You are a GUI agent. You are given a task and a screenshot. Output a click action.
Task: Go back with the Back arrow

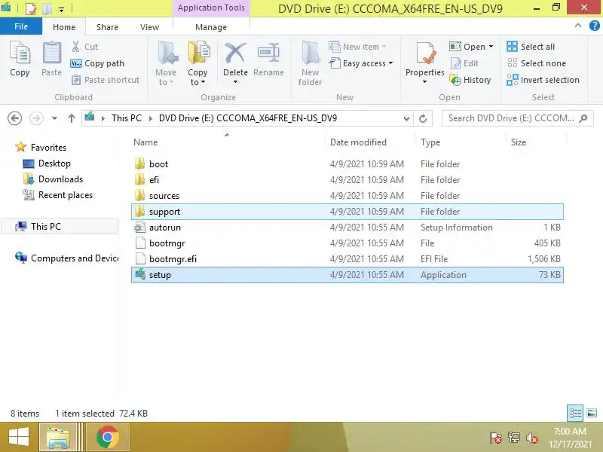click(x=14, y=118)
